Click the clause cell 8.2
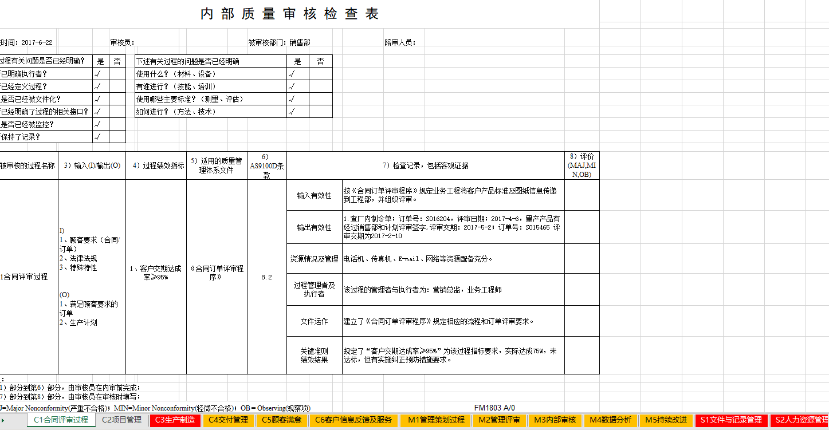The image size is (829, 430). click(x=266, y=277)
